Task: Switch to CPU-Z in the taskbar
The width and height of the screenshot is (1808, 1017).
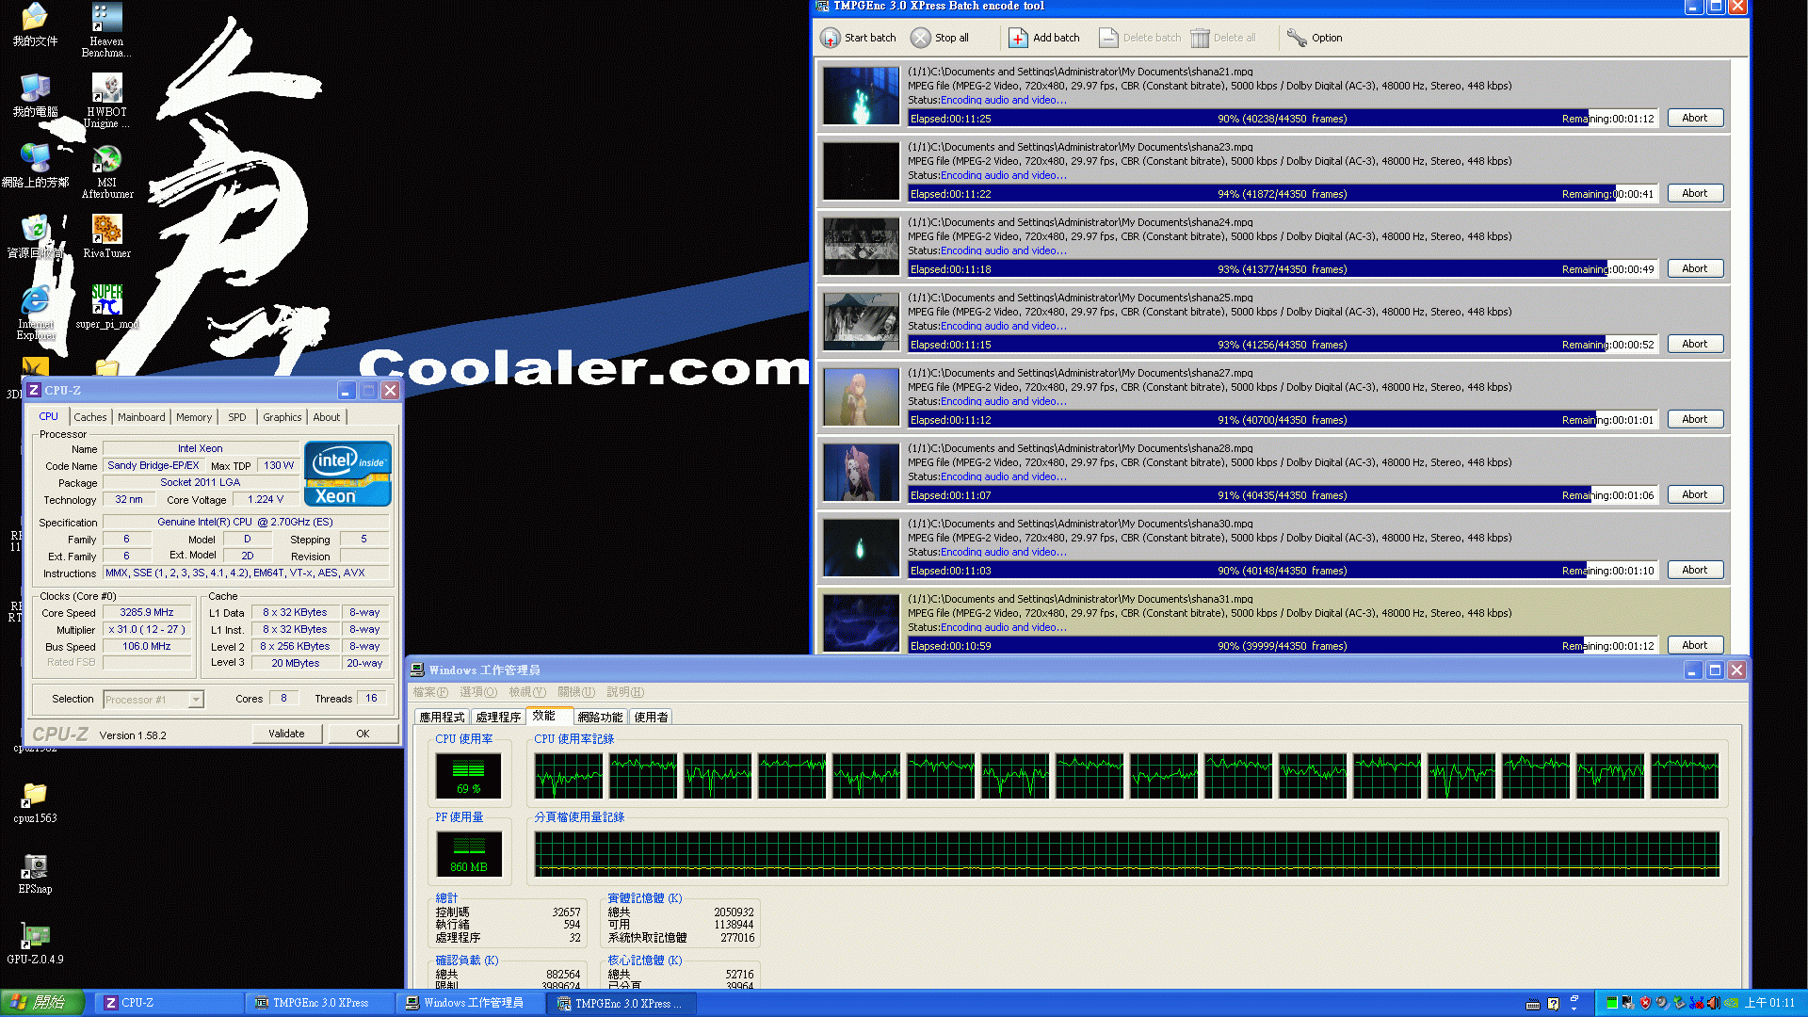Action: [169, 1003]
